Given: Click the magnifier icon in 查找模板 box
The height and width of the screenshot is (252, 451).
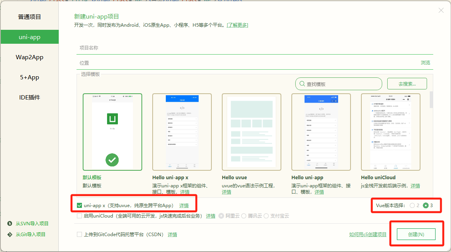Looking at the screenshot, I should click(x=302, y=84).
